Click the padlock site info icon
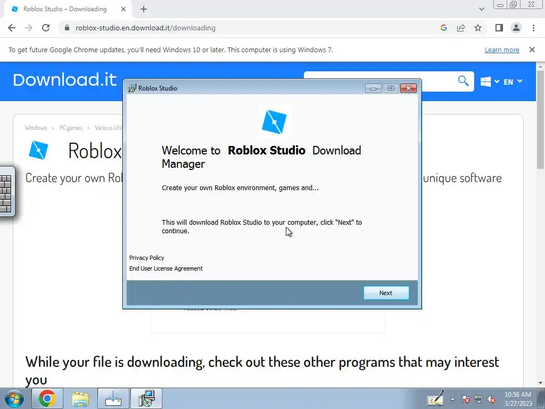The height and width of the screenshot is (409, 545). pos(67,28)
